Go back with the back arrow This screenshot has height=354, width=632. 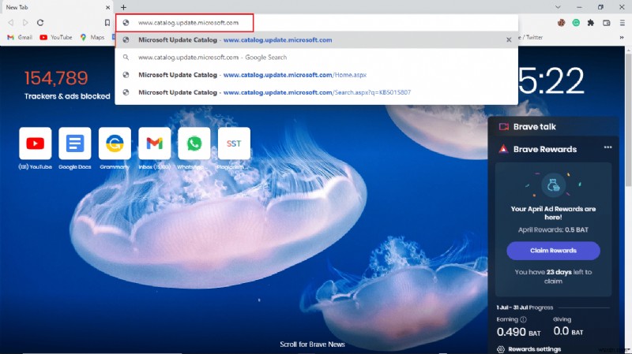click(x=11, y=23)
